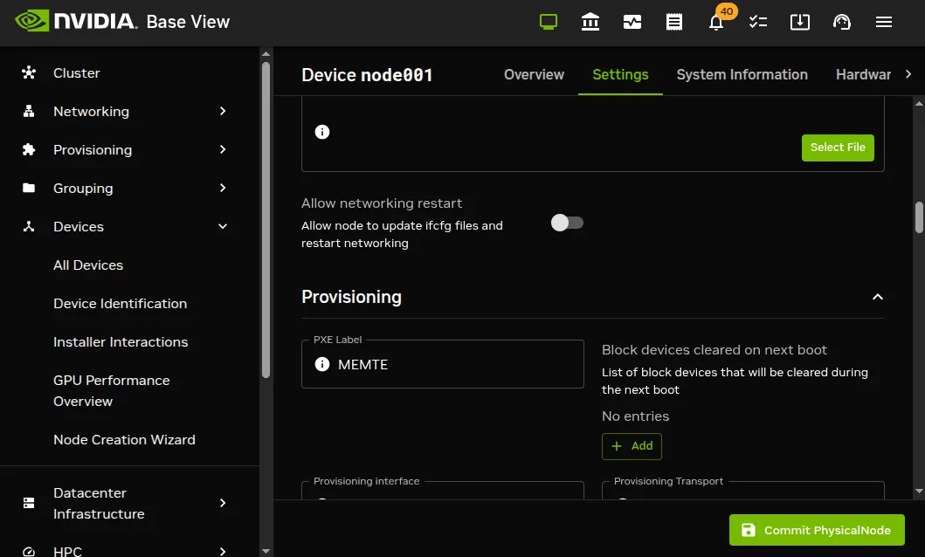Viewport: 925px width, 557px height.
Task: Click the Cluster sidebar icon
Action: click(x=28, y=72)
